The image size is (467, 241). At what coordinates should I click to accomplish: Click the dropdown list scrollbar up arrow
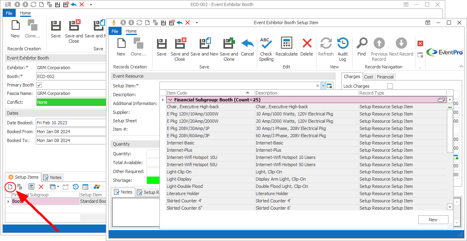click(450, 100)
